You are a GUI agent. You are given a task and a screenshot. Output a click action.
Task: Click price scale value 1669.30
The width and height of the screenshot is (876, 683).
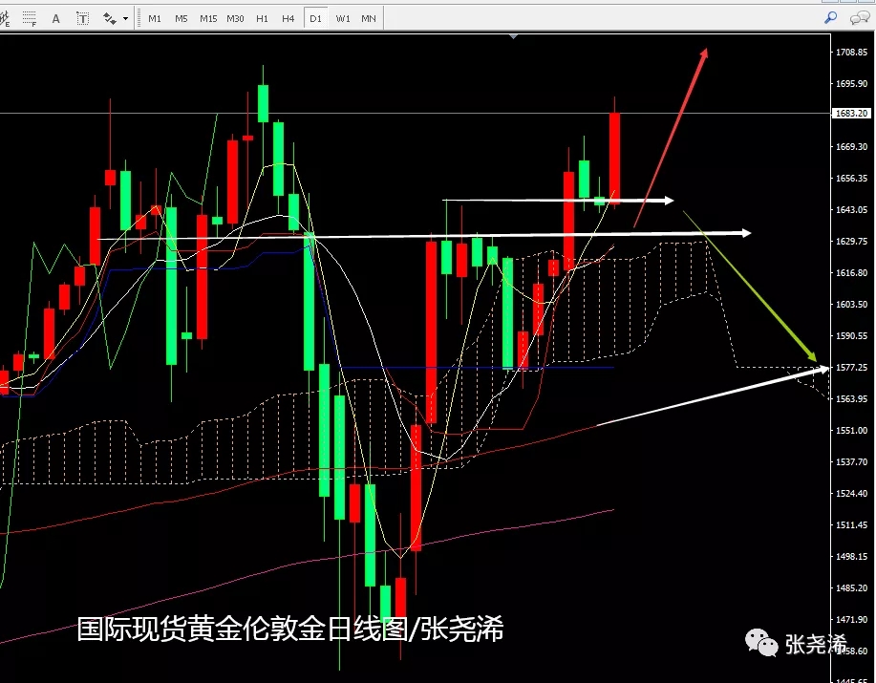point(851,146)
